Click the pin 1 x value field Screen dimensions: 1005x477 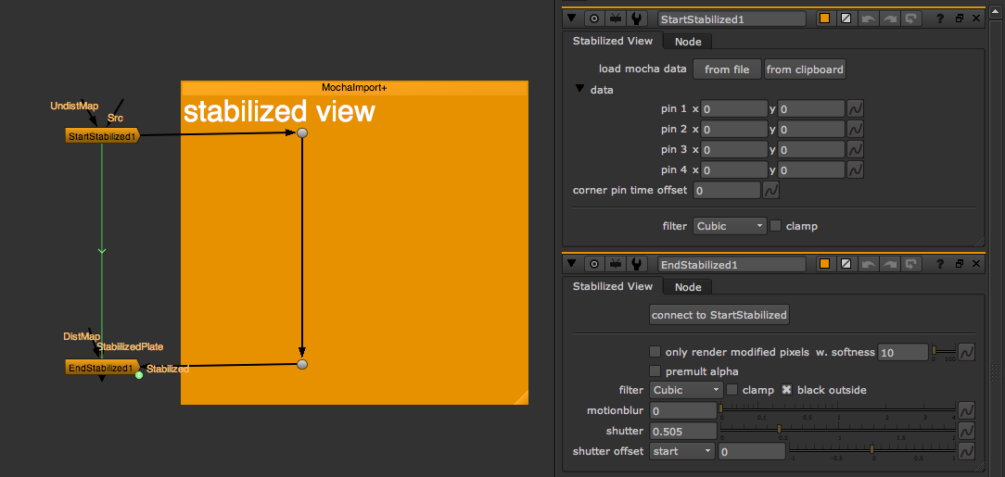[734, 109]
